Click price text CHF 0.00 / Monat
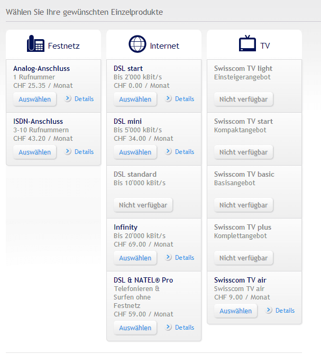321x354 pixels. coord(142,86)
